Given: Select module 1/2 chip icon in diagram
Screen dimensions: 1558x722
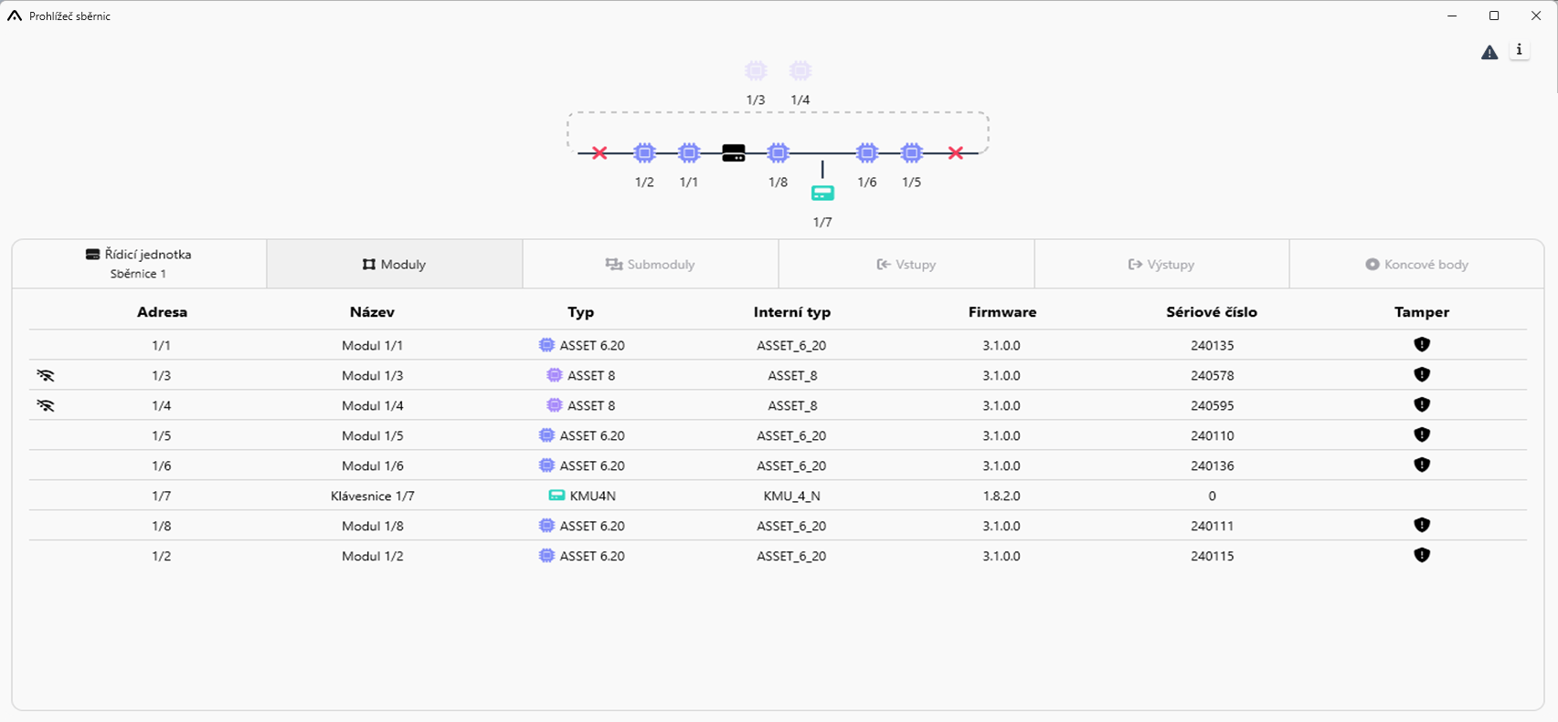Looking at the screenshot, I should coord(644,152).
